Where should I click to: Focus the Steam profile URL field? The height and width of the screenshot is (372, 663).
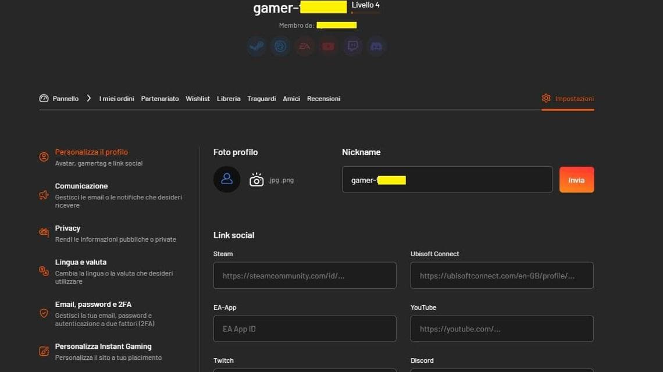click(304, 276)
